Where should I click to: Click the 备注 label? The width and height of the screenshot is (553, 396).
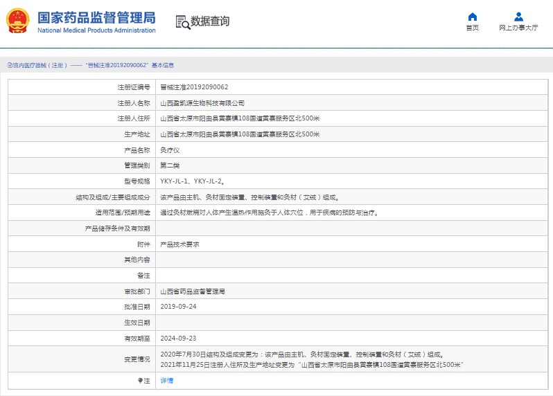143,276
